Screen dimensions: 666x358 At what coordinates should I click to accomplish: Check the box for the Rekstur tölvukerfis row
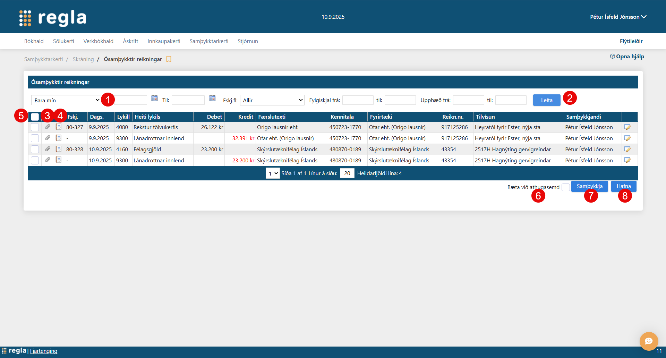click(x=35, y=127)
